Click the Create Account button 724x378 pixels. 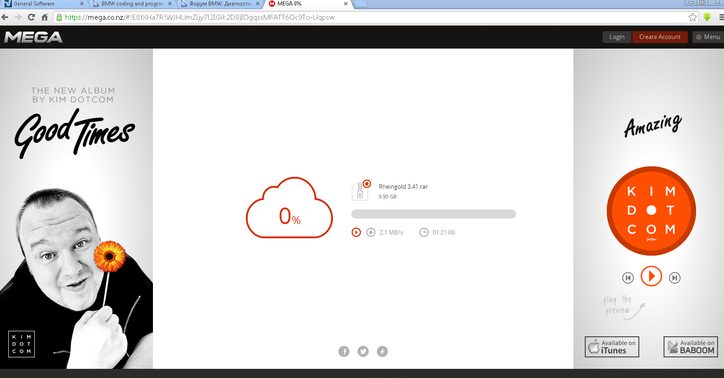click(660, 37)
